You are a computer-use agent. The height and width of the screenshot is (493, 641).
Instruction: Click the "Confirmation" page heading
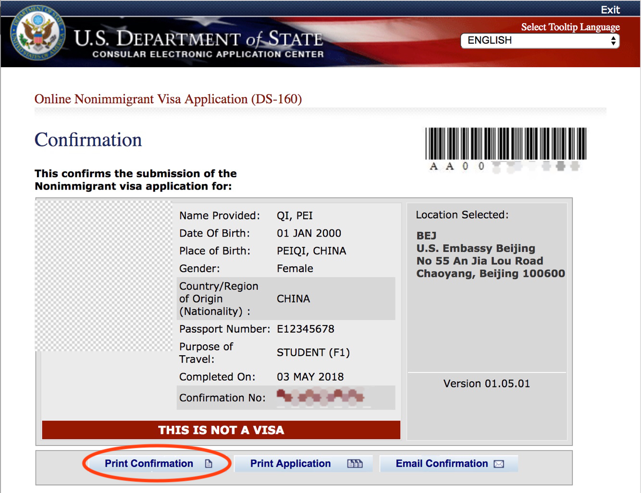[88, 140]
